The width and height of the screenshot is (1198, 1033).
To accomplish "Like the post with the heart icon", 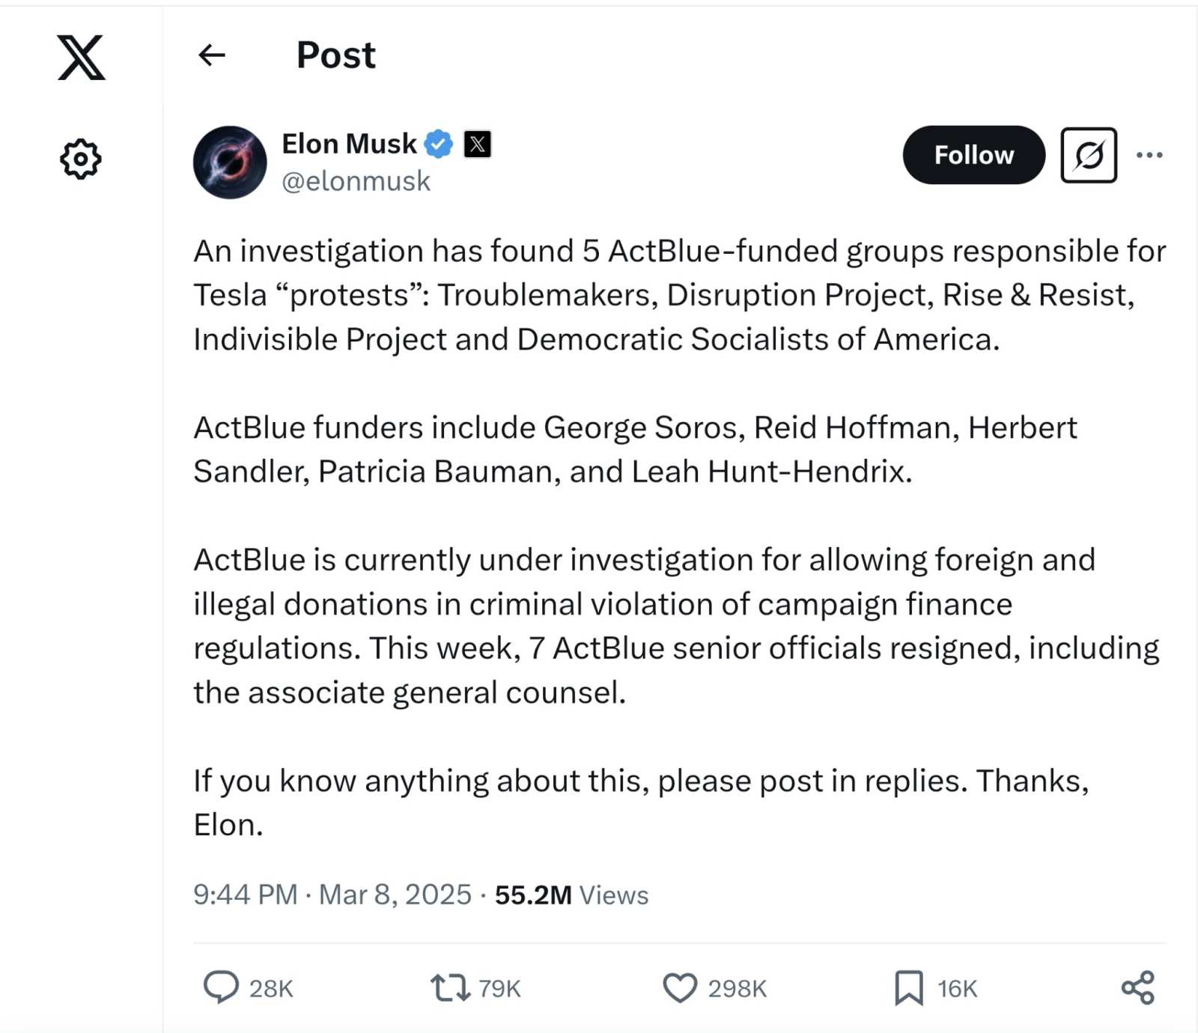I will point(680,987).
